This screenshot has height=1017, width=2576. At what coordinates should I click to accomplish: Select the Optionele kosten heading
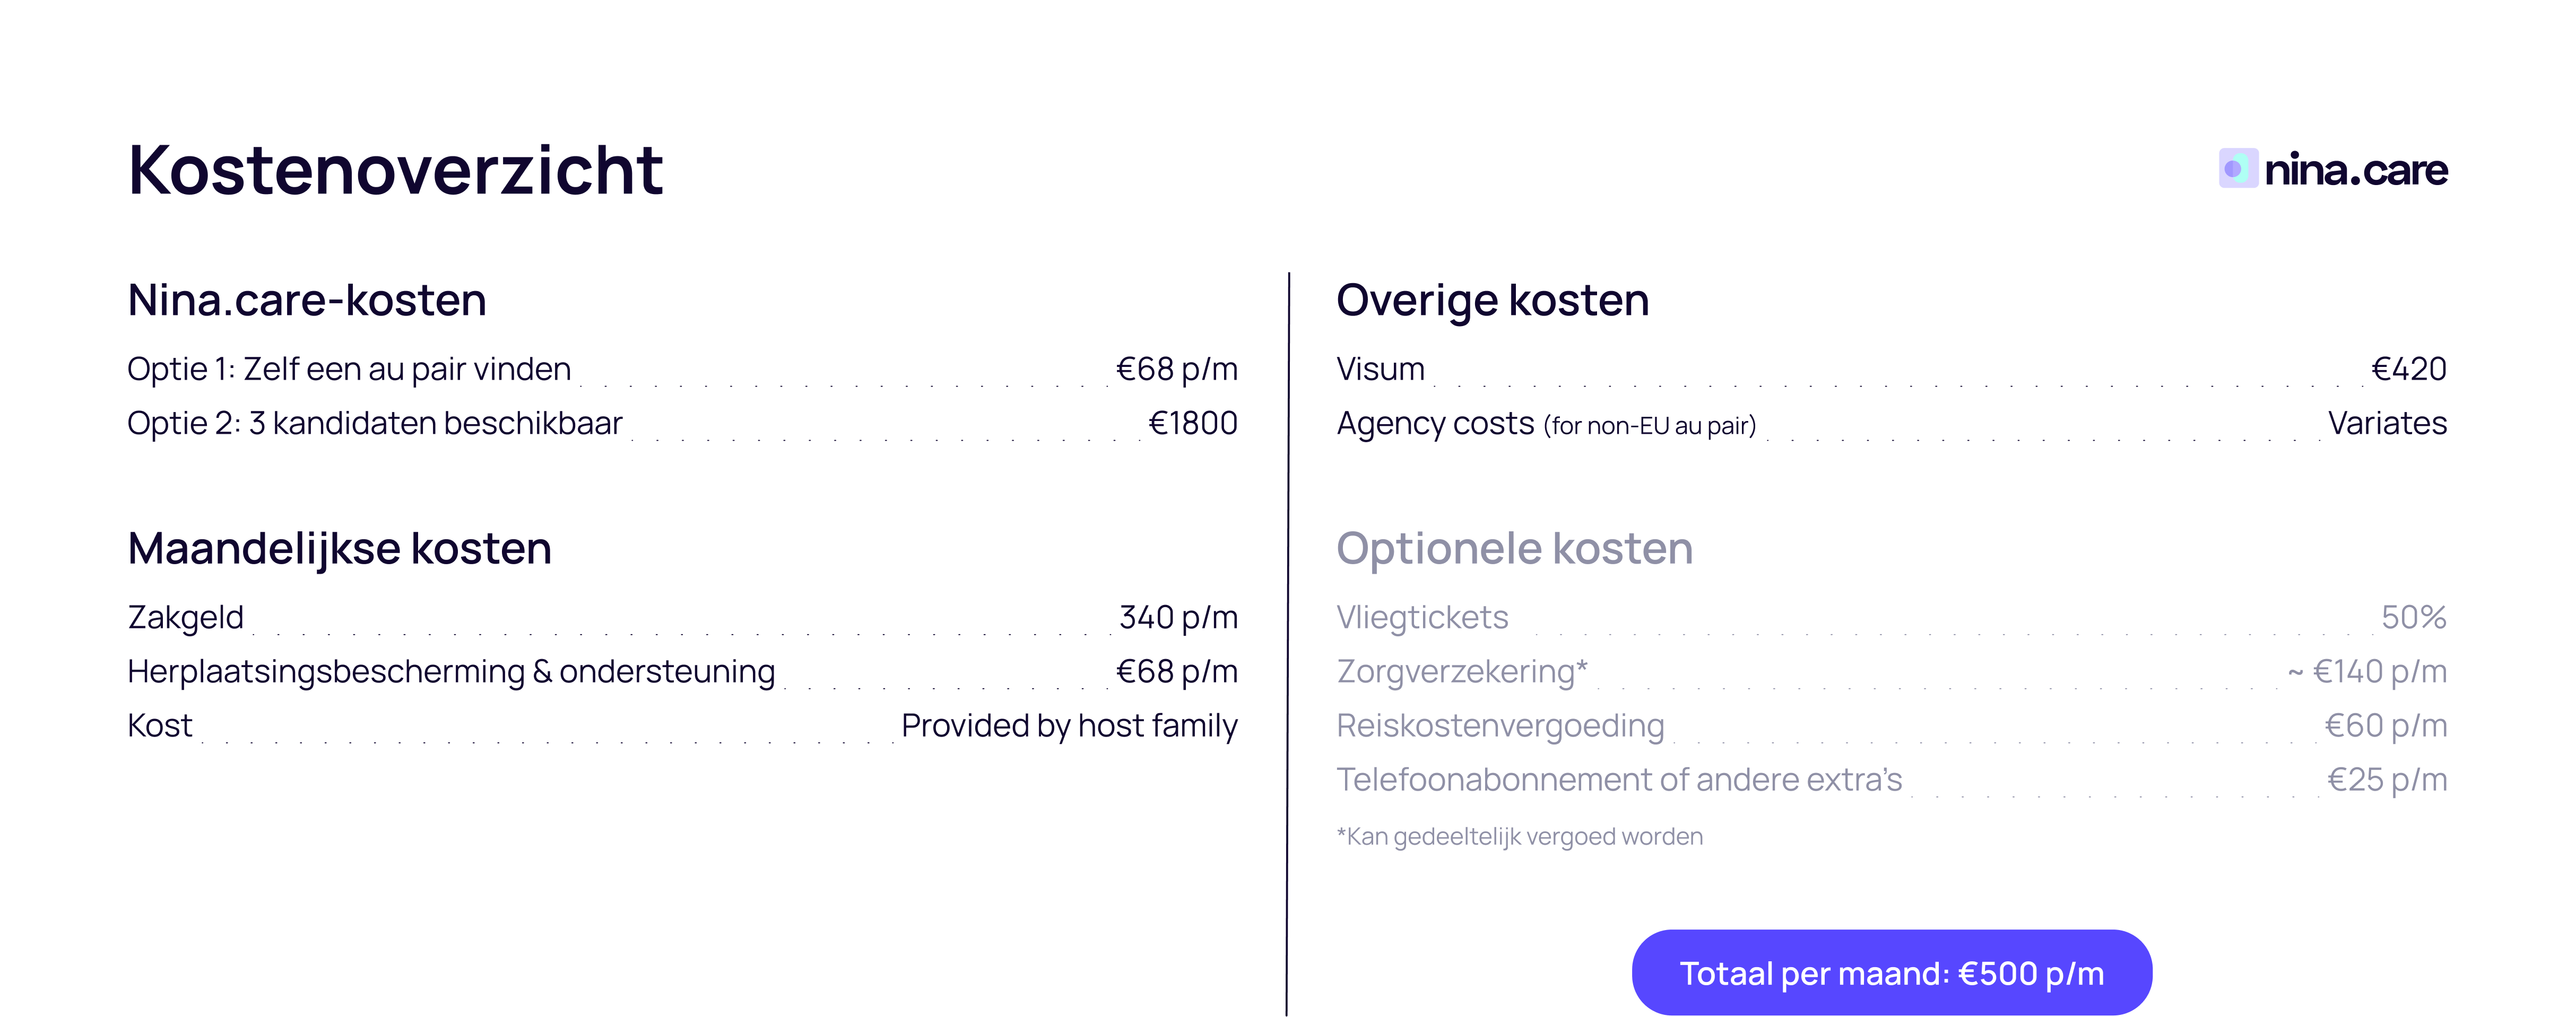[1514, 548]
